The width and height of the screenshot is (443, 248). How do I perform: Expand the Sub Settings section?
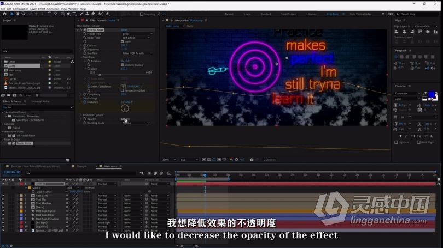(81, 98)
